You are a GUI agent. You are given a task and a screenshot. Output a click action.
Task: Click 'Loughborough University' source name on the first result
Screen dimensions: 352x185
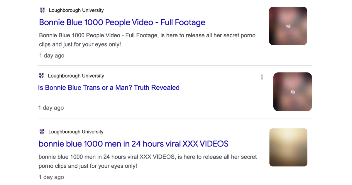click(x=76, y=10)
